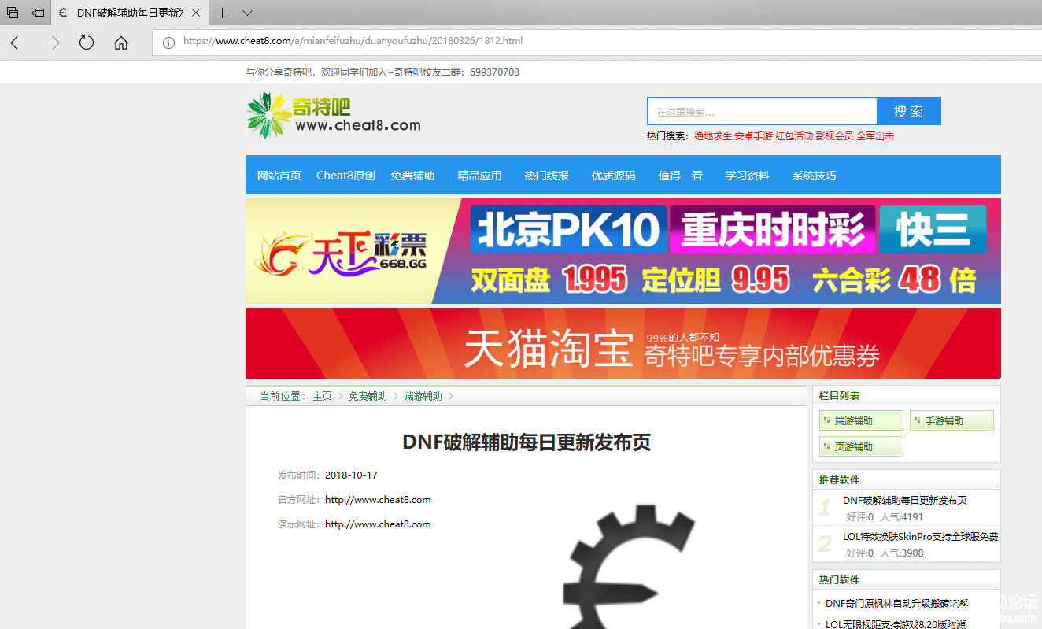Open a new browser tab
The width and height of the screenshot is (1042, 629).
tap(223, 13)
